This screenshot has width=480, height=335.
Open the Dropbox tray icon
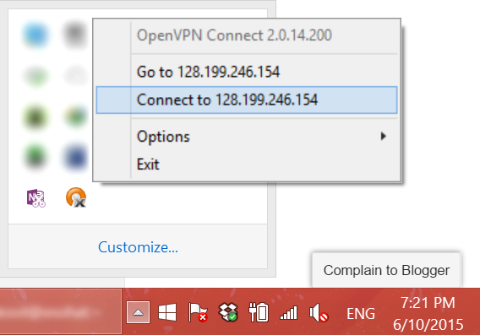pyautogui.click(x=228, y=312)
